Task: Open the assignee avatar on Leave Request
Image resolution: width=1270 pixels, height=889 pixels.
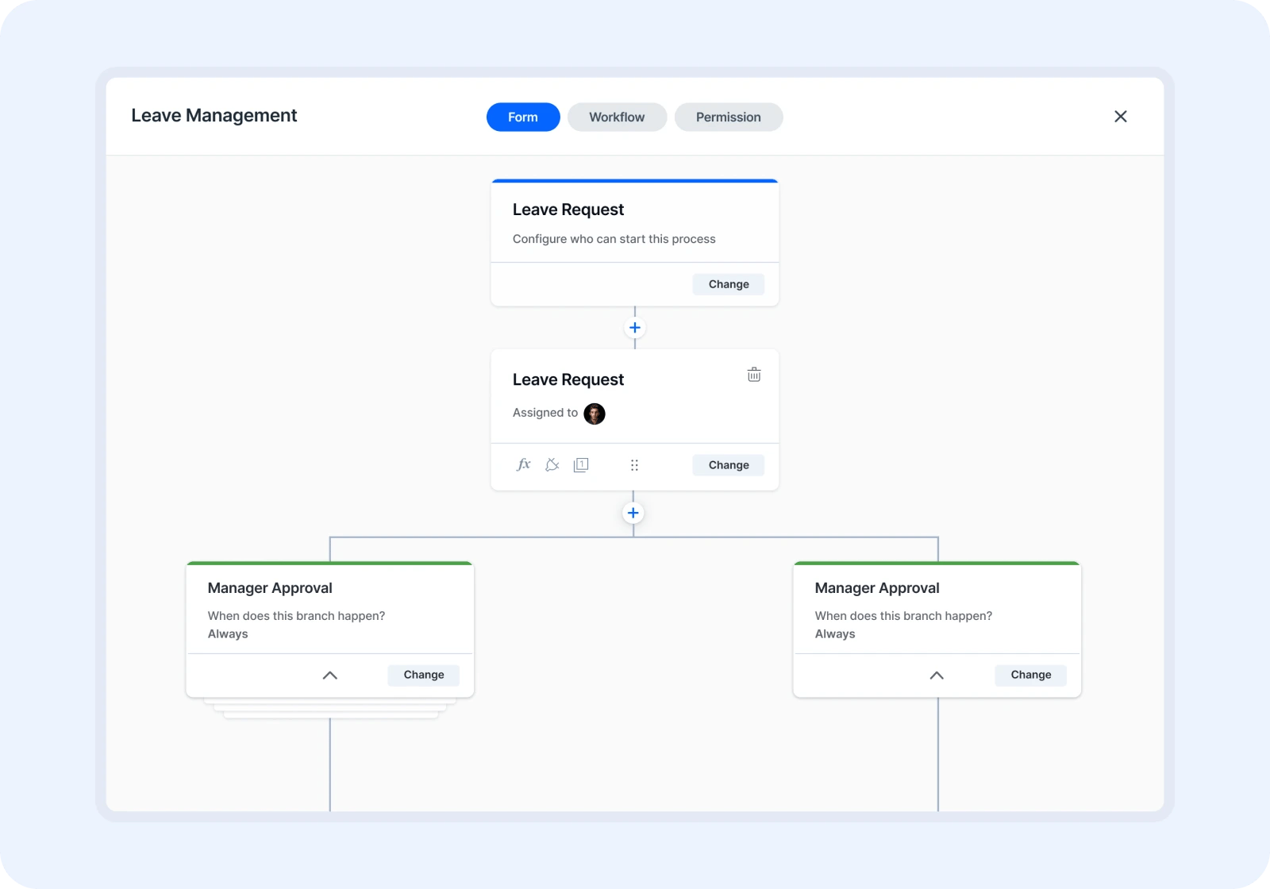Action: (595, 414)
